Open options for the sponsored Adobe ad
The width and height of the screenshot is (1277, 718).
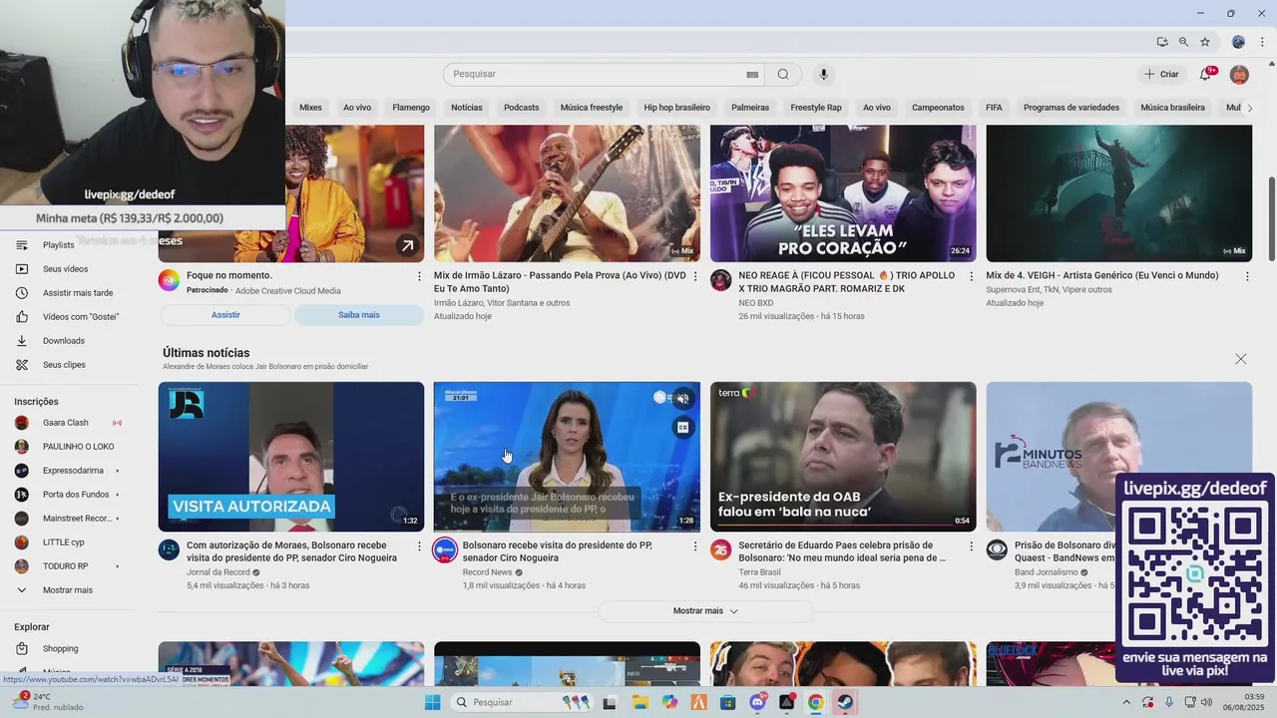(x=419, y=276)
